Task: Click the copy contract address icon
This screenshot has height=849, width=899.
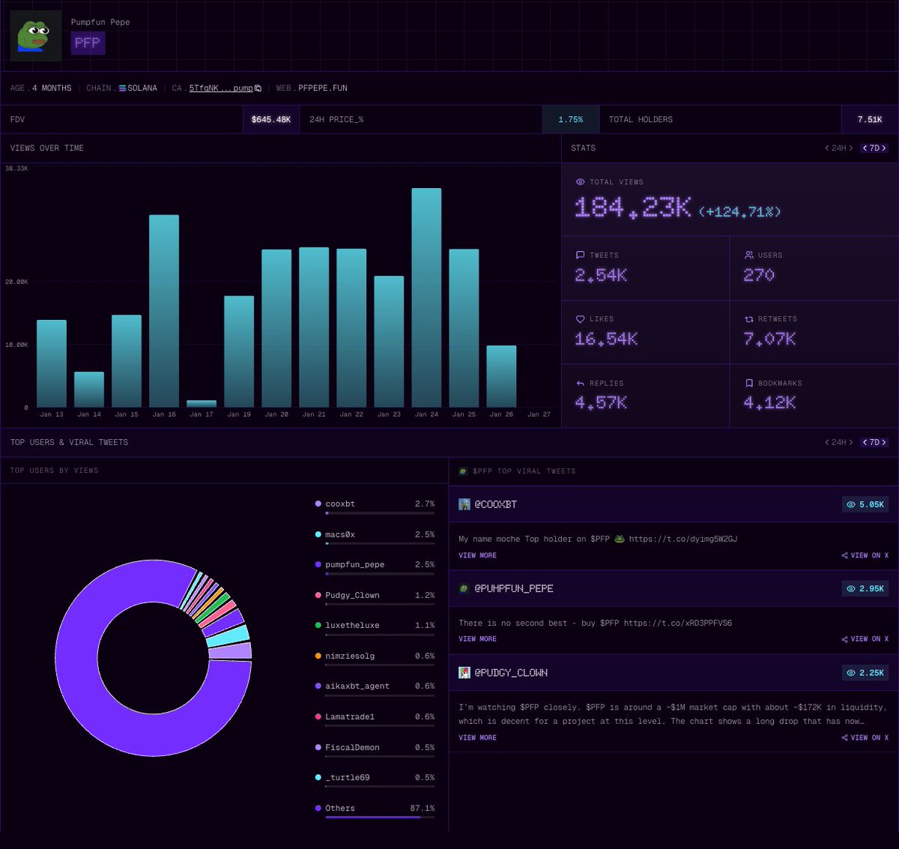Action: coord(258,88)
